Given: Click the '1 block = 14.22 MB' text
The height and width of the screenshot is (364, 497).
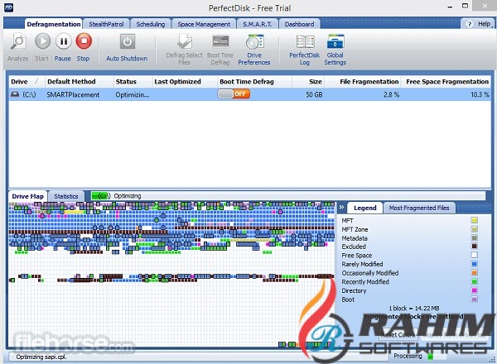Looking at the screenshot, I should pyautogui.click(x=414, y=309).
